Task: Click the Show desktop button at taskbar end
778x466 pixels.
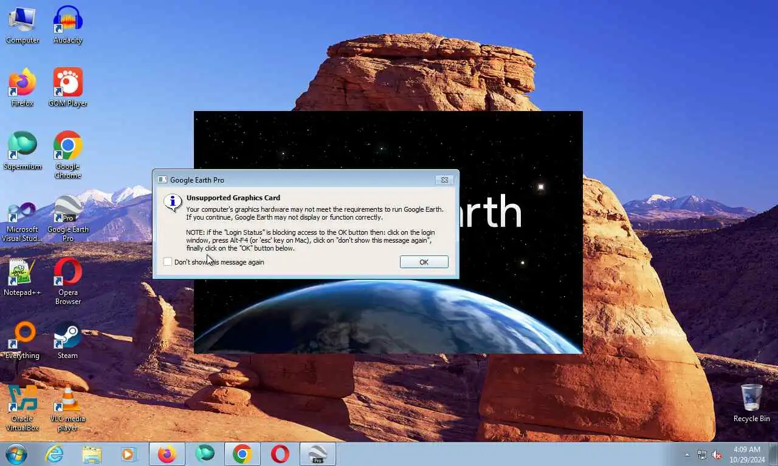Action: pos(774,454)
